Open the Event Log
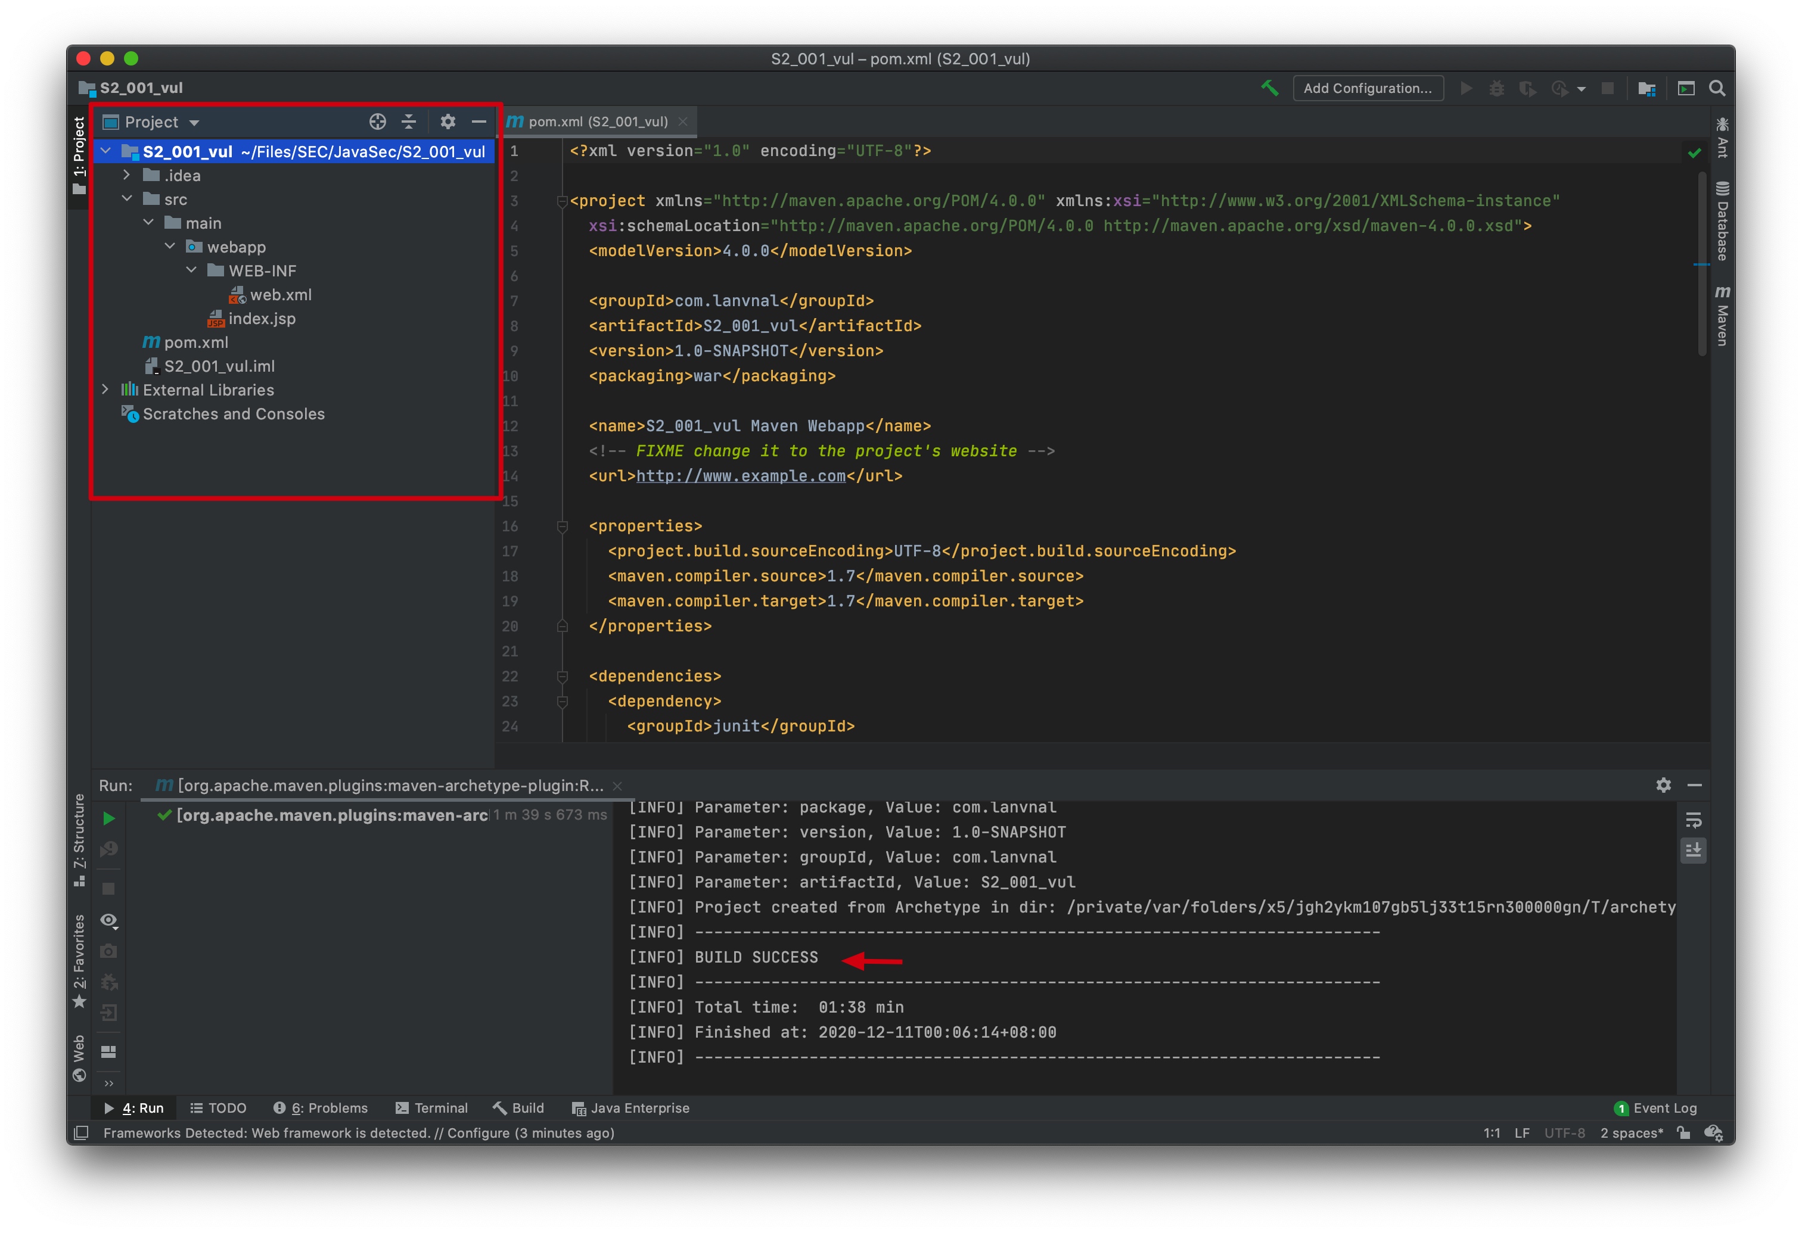This screenshot has height=1233, width=1802. coord(1655,1109)
